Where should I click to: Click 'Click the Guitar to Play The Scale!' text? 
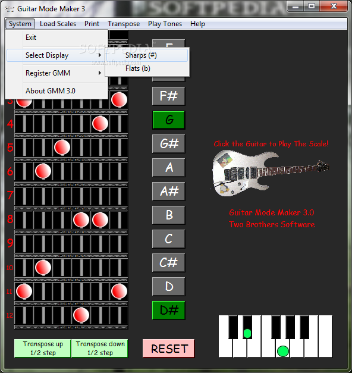(271, 144)
